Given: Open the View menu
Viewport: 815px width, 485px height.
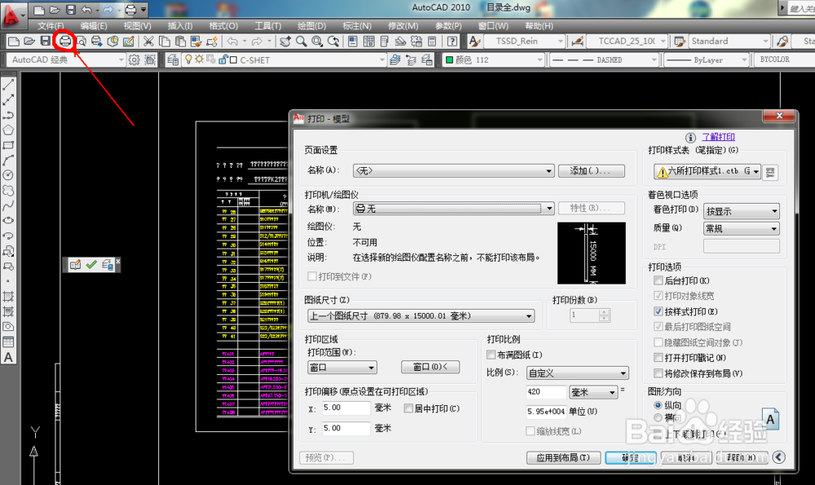Looking at the screenshot, I should tap(137, 26).
